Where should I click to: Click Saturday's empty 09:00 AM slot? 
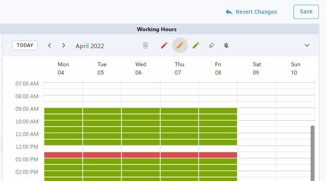(x=256, y=111)
